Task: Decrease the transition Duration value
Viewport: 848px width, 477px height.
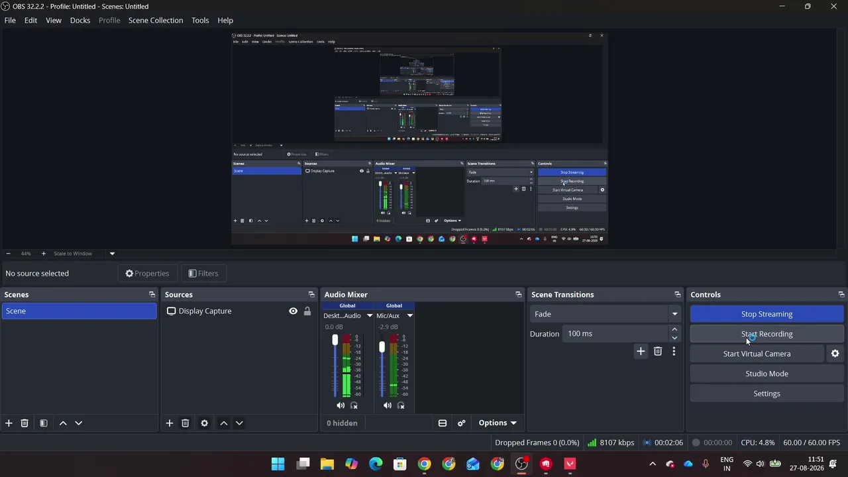Action: [x=674, y=338]
